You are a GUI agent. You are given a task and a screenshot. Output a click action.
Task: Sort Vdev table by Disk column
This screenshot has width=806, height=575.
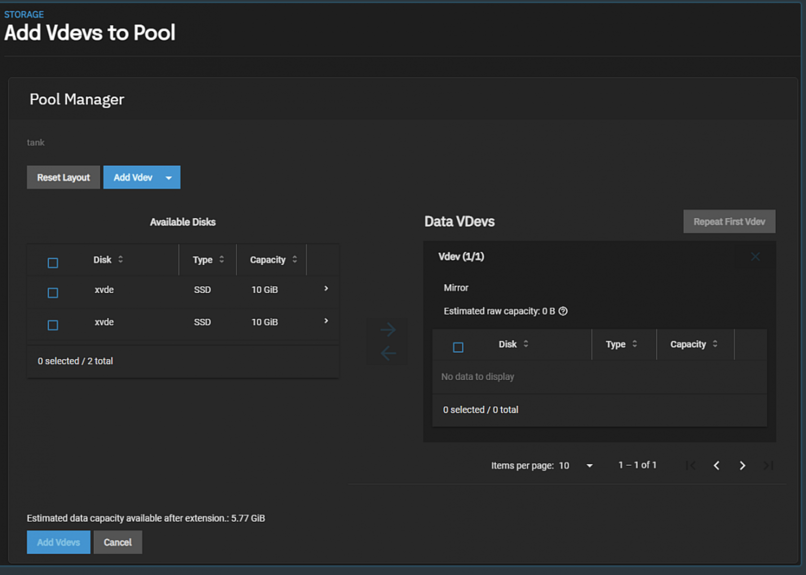pos(513,344)
